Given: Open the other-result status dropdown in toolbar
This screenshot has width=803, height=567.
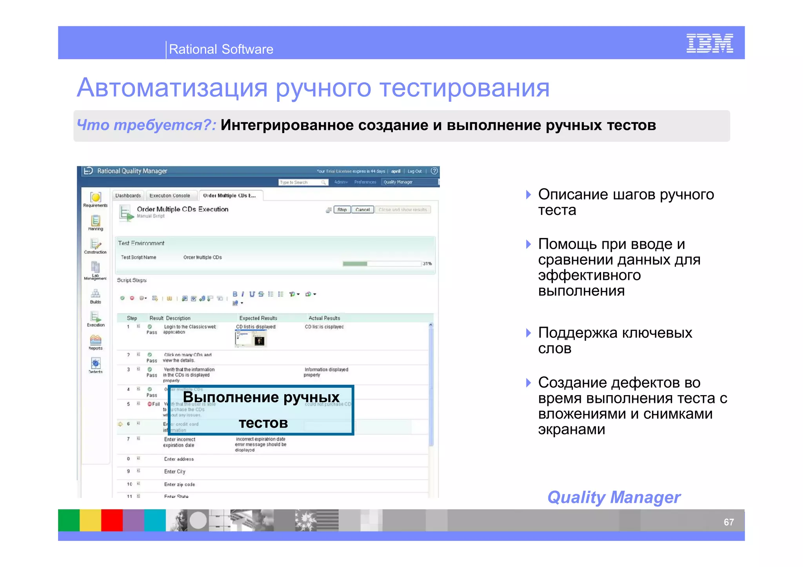Looking at the screenshot, I should (143, 298).
